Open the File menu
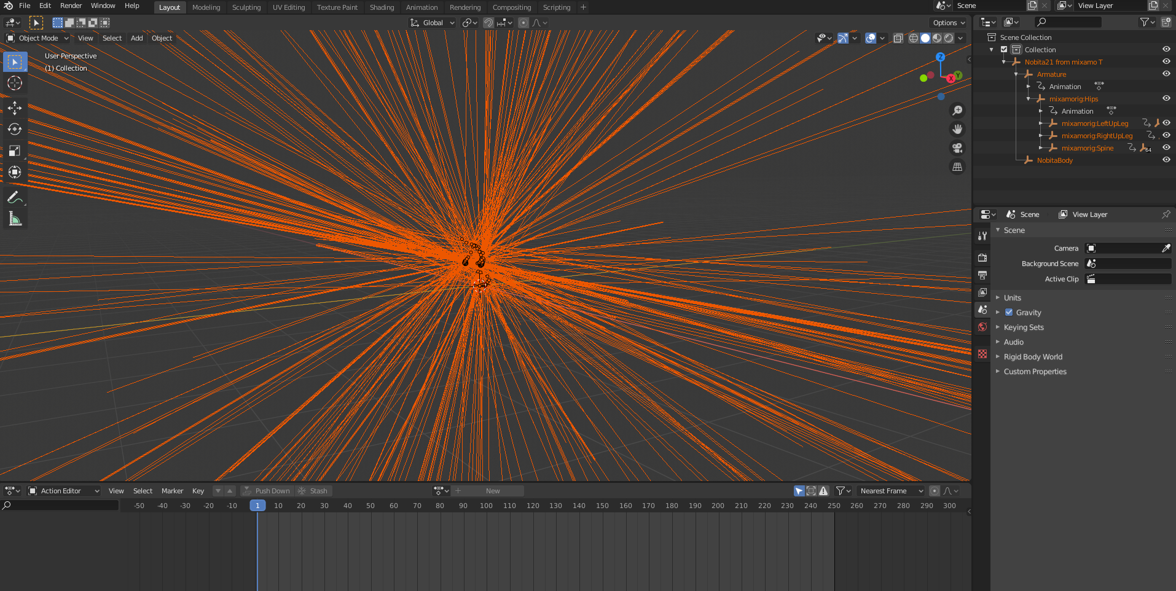 click(x=25, y=6)
